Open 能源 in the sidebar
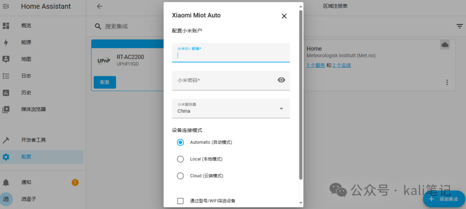 pyautogui.click(x=41, y=43)
